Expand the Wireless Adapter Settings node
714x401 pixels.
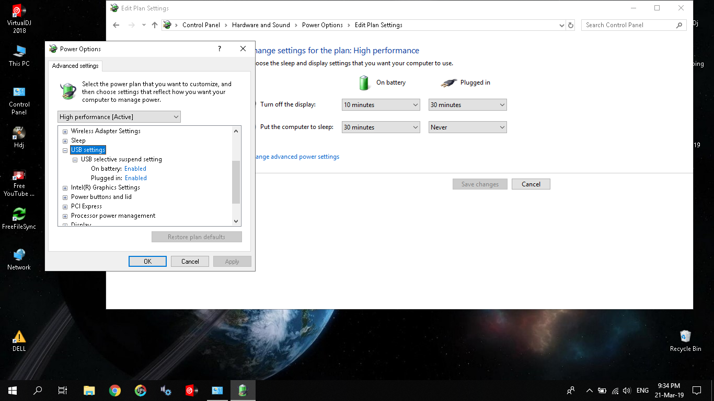65,132
